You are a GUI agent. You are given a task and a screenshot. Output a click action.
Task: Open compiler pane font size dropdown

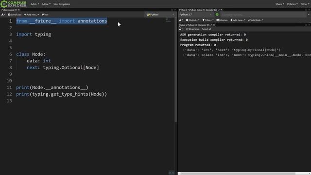pos(181,20)
